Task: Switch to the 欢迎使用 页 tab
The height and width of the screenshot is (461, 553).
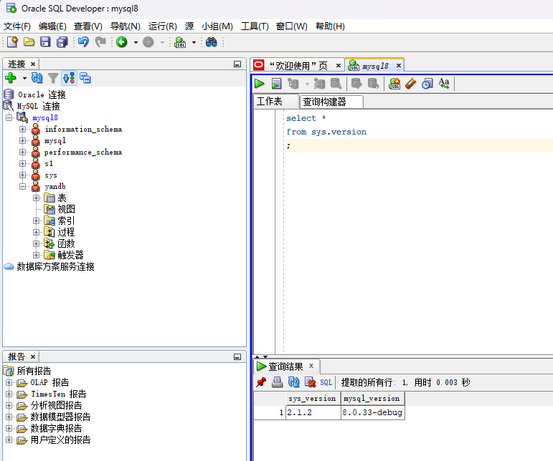Action: (298, 65)
